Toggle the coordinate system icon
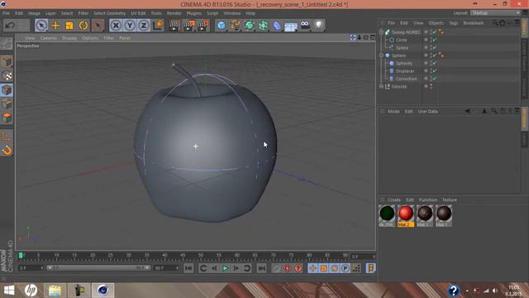Screen dimensions: 529x298 [158, 26]
